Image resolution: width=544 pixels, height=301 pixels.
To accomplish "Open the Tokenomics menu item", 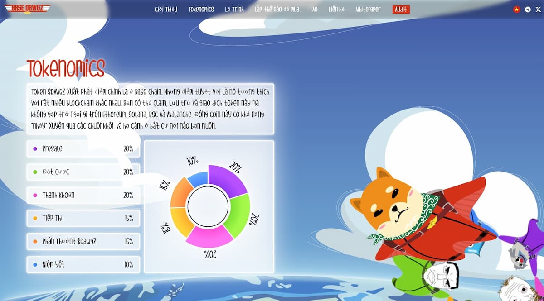I will tap(201, 9).
